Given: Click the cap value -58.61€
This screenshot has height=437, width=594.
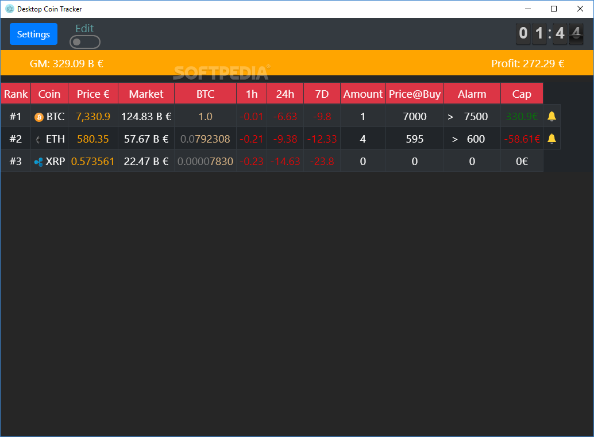Looking at the screenshot, I should tap(522, 139).
